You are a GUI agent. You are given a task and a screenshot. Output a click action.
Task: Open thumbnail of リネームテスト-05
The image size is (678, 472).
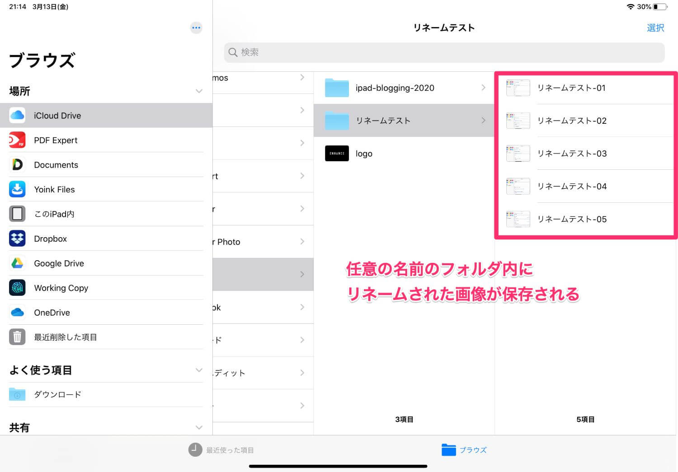tap(518, 219)
